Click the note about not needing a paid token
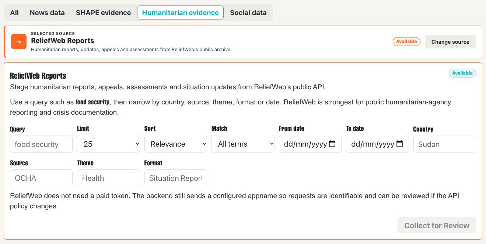 (234, 201)
